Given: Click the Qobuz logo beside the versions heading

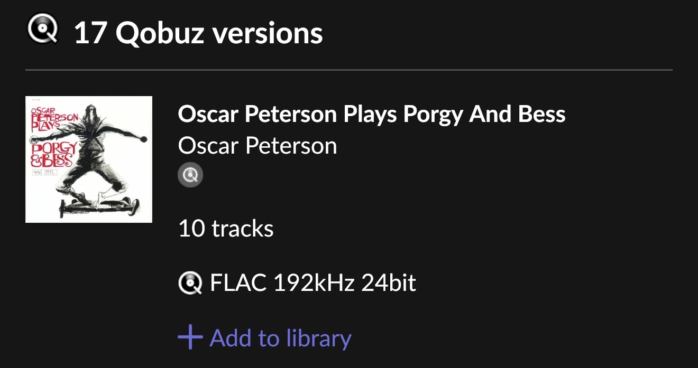Looking at the screenshot, I should [x=42, y=31].
